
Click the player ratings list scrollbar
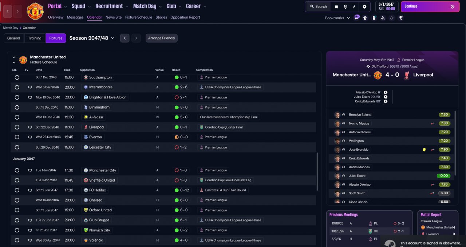(455, 143)
